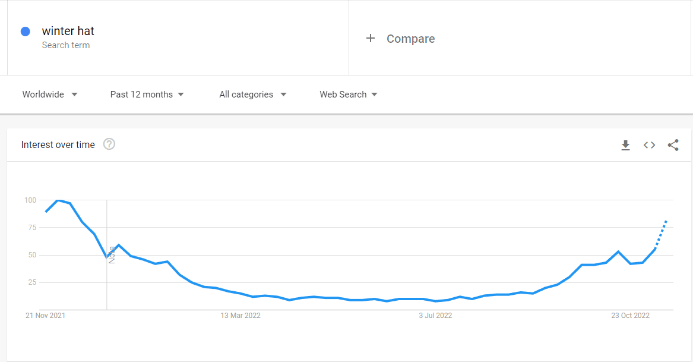The width and height of the screenshot is (693, 362).
Task: Click the 21 Nov 2021 axis label
Action: (x=45, y=316)
